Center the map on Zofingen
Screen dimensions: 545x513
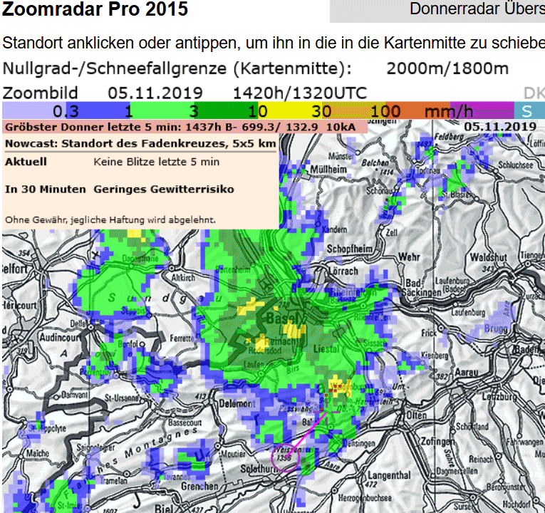pos(437,442)
